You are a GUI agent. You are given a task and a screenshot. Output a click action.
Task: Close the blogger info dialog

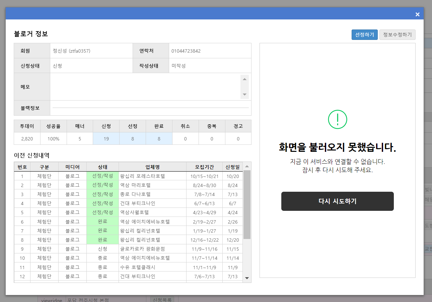[x=417, y=14]
